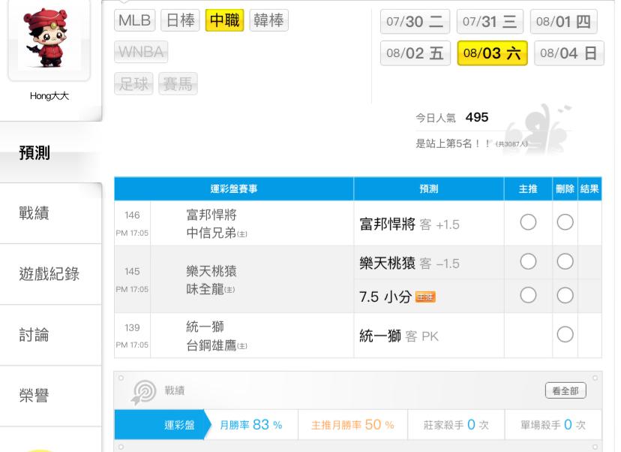This screenshot has height=452, width=621.
Task: Click the 今日人氣 495 counter
Action: coord(452,117)
